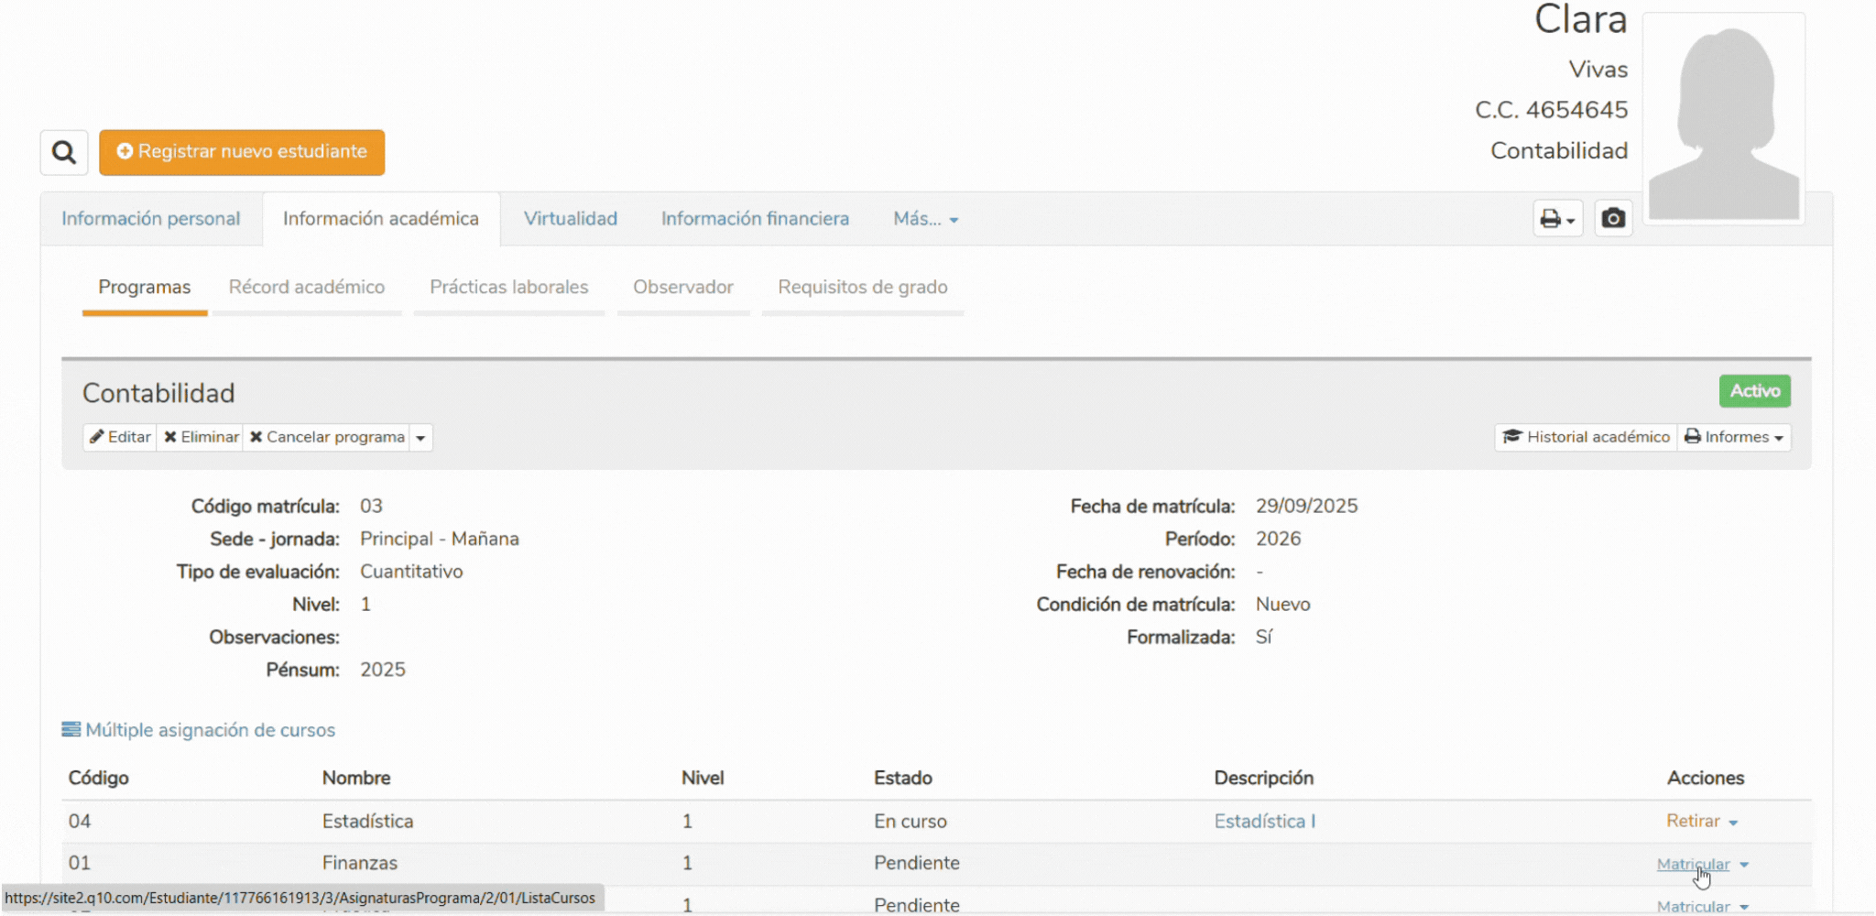Click the student profile photo placeholder

tap(1723, 119)
